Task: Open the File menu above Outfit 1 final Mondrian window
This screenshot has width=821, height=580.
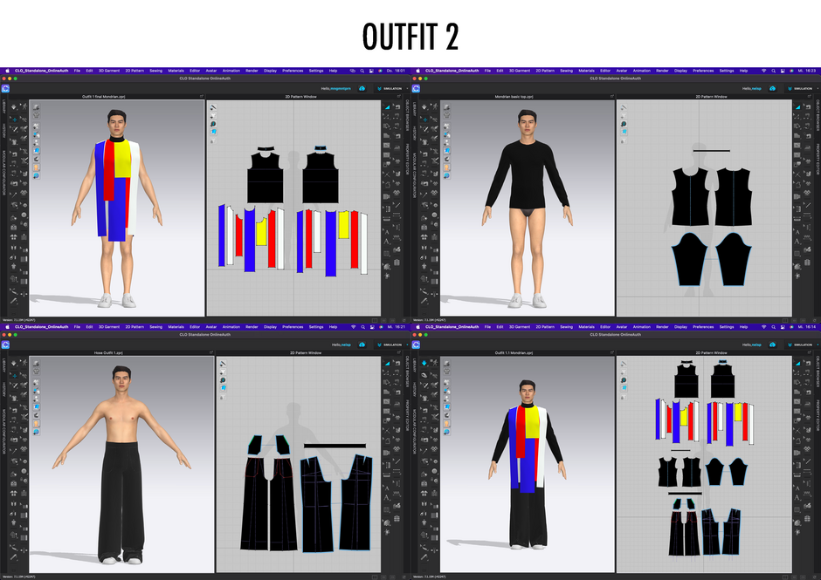Action: [77, 71]
